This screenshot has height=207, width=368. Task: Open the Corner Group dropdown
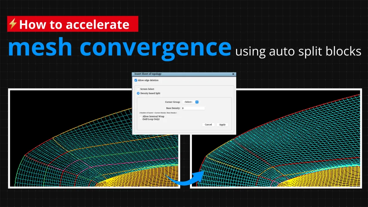[x=190, y=102]
